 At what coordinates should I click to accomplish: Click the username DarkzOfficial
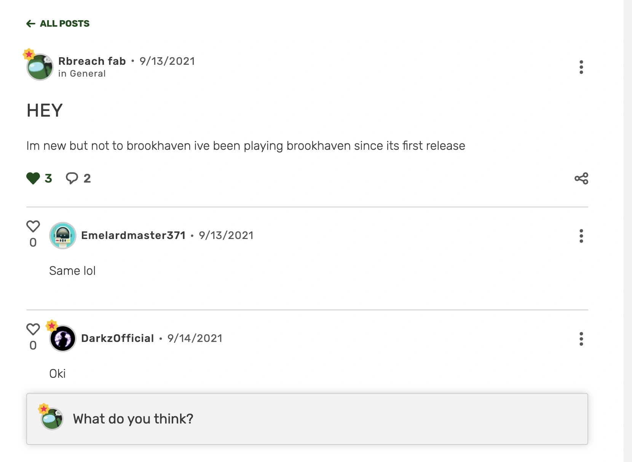pos(118,338)
